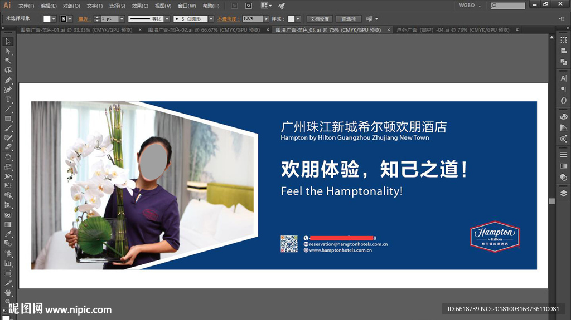The image size is (571, 320).
Task: Click the search field at top right
Action: [x=507, y=6]
